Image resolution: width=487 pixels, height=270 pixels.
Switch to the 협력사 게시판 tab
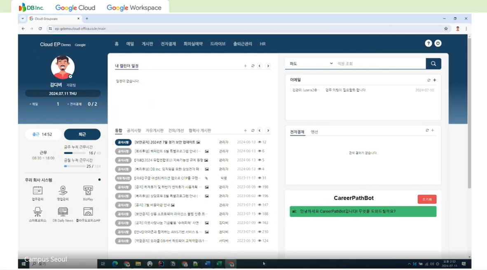[200, 130]
